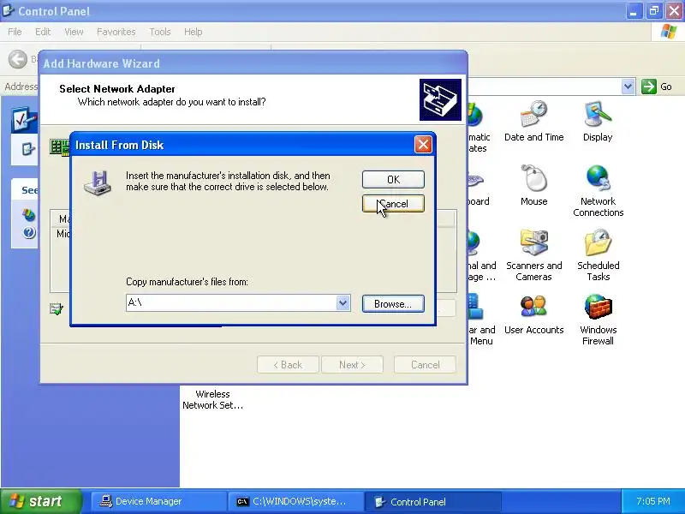Switch to C:\WINDOWS\syste... taskbar window

(295, 501)
